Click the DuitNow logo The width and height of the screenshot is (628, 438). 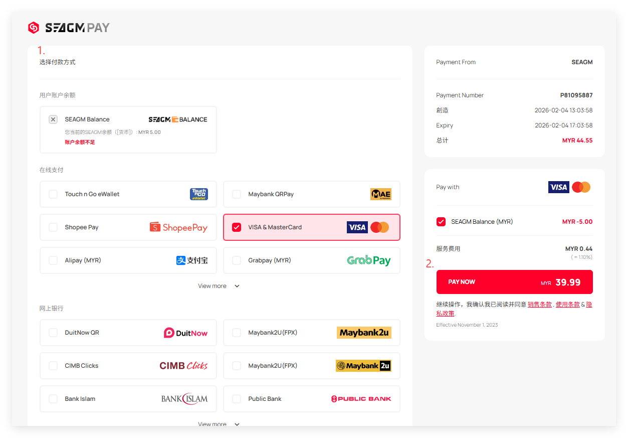pos(185,333)
